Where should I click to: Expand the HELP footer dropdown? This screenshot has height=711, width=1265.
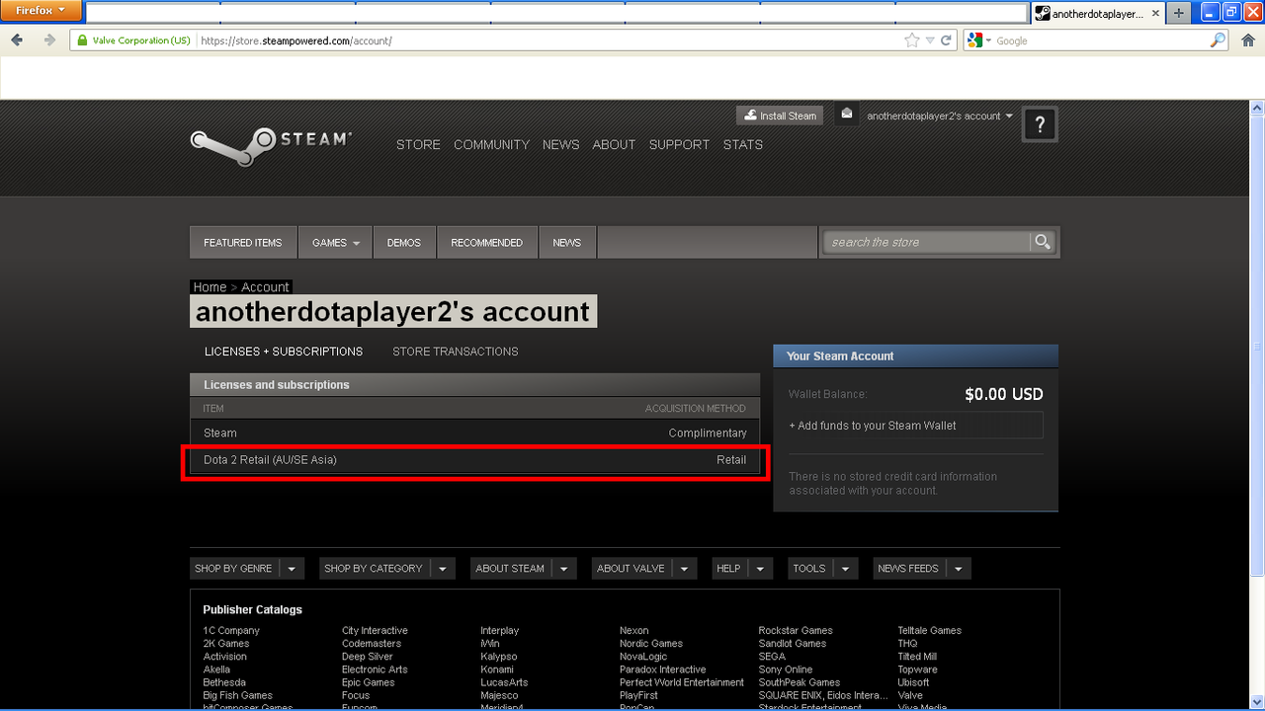[x=742, y=568]
